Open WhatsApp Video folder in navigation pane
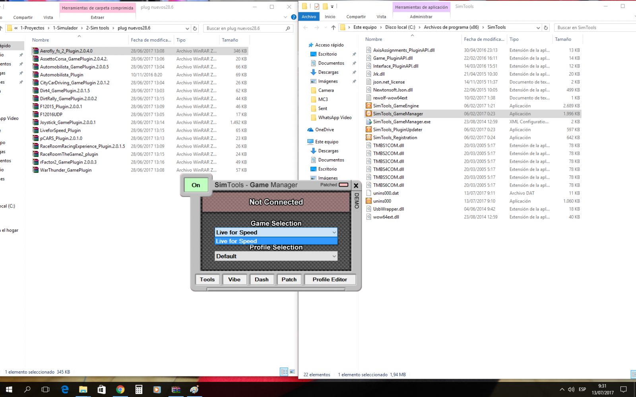The width and height of the screenshot is (636, 397). pyautogui.click(x=335, y=118)
